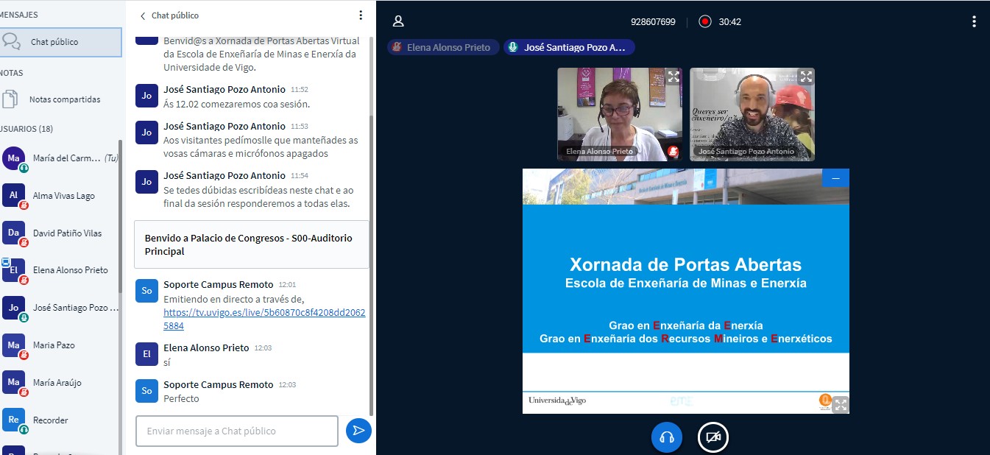
Task: Make the presentation fullscreen
Action: (x=841, y=404)
